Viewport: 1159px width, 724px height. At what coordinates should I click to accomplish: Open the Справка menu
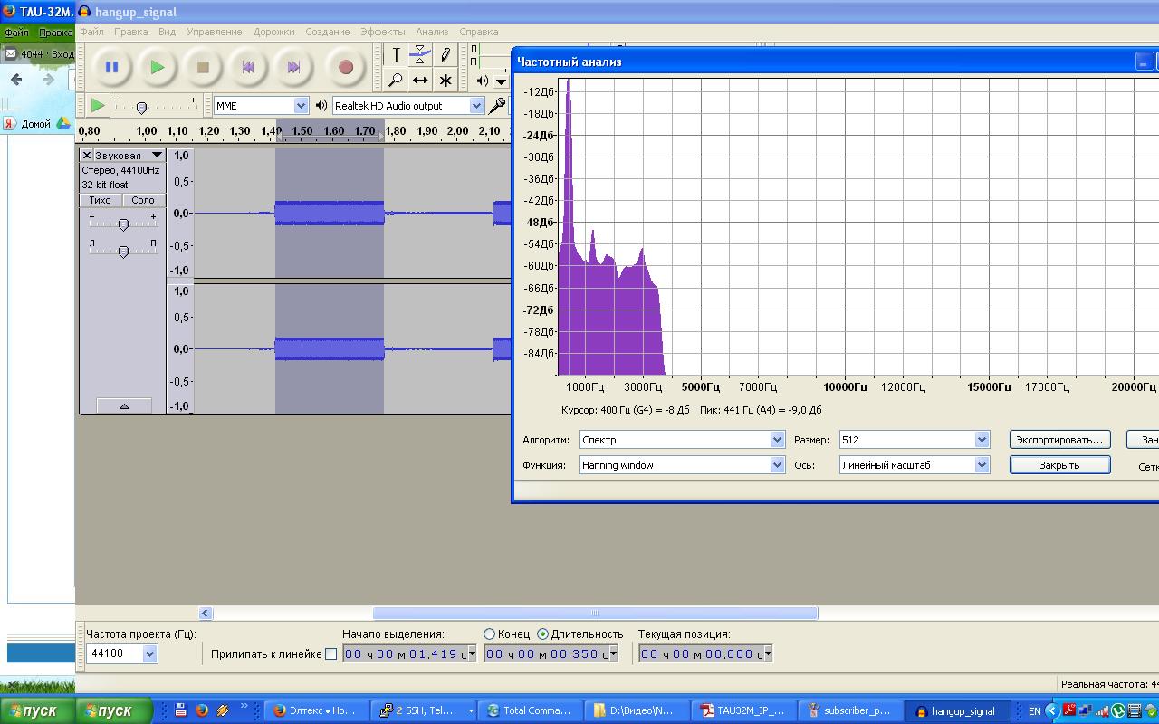pyautogui.click(x=478, y=32)
